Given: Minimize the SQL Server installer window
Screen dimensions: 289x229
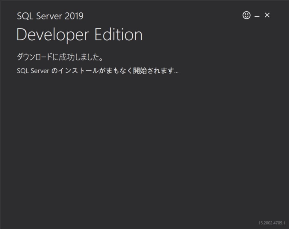Looking at the screenshot, I should point(257,16).
